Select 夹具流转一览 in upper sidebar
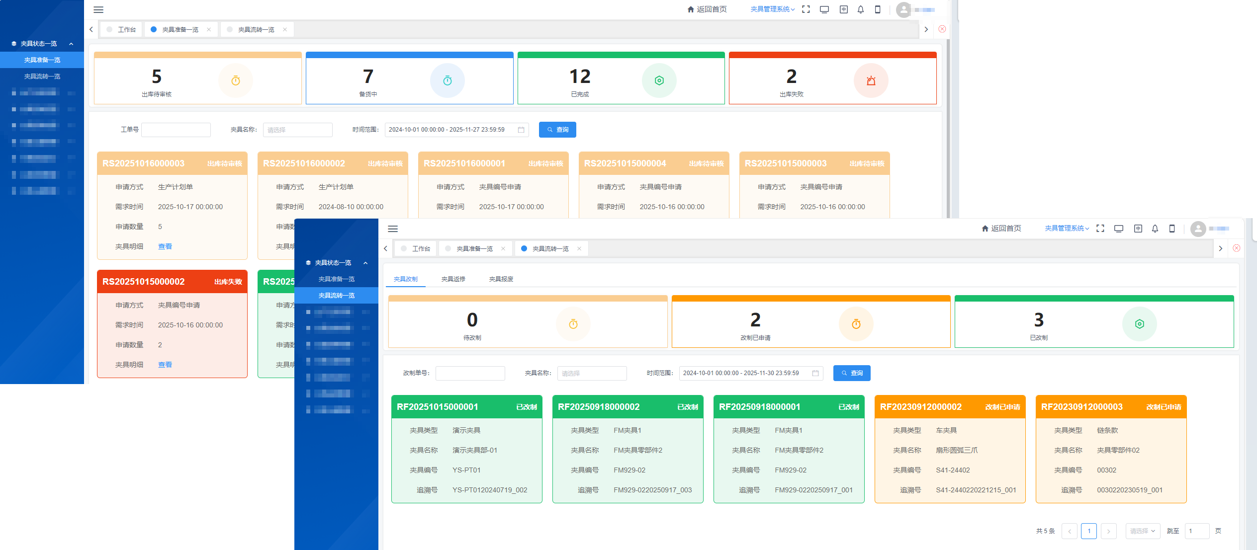This screenshot has width=1257, height=550. (x=42, y=77)
